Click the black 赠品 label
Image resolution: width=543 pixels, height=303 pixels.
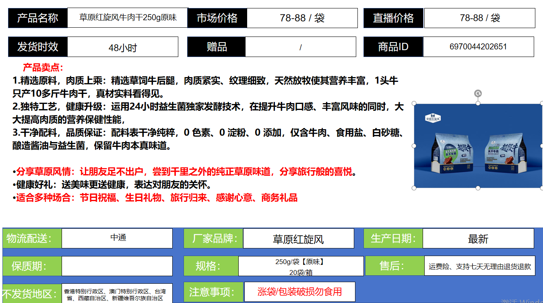pos(216,47)
